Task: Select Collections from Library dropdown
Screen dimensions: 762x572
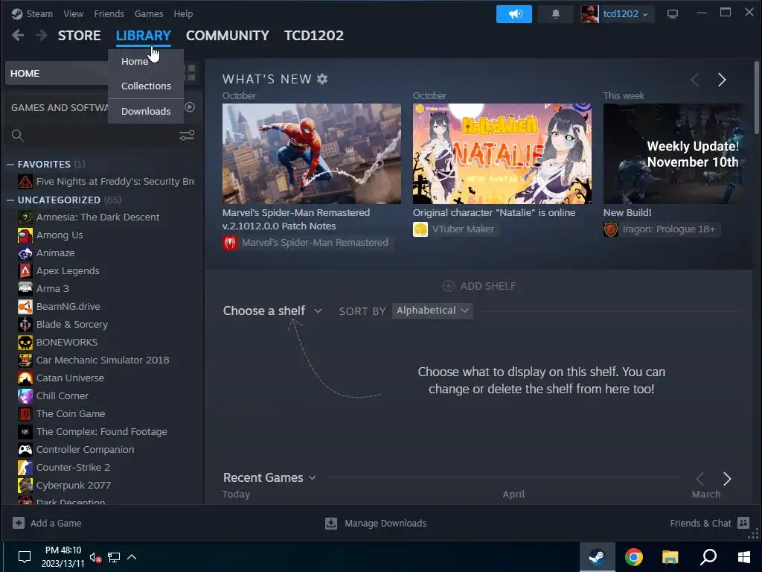Action: pos(146,86)
